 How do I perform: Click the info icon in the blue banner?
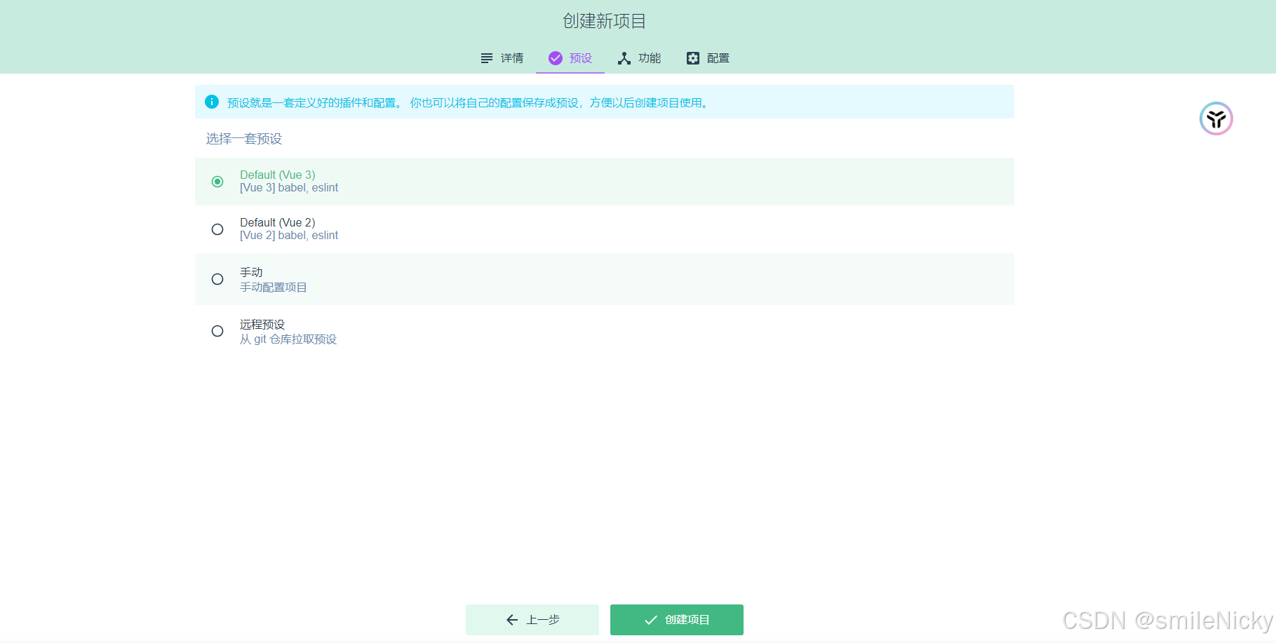212,102
